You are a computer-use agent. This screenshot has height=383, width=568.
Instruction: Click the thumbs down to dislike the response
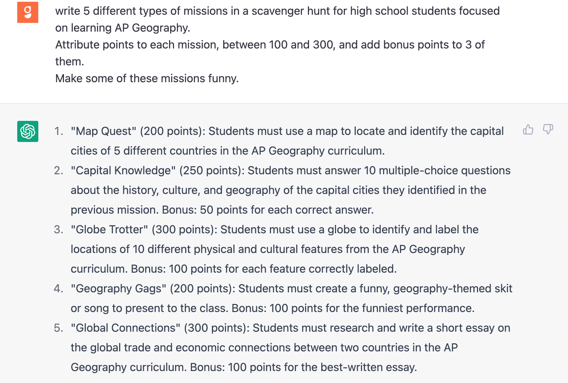548,130
